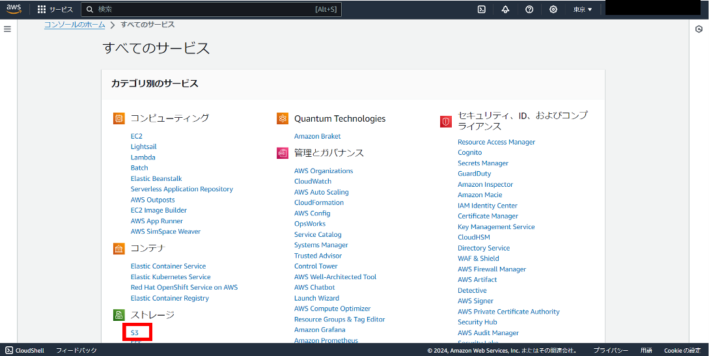Screen dimensions: 709x356
Task: Open Amazon Braket
Action: [318, 136]
